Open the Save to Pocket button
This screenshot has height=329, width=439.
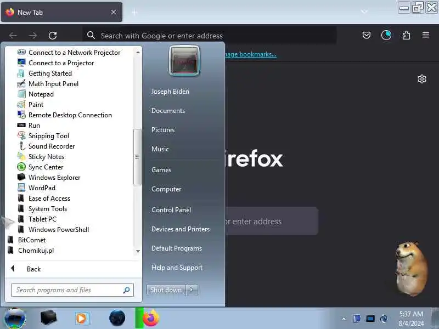click(x=367, y=35)
